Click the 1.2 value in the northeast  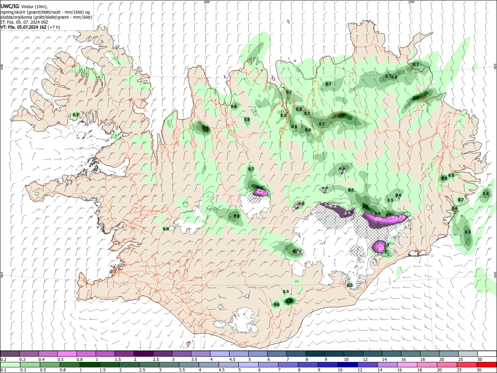click(x=416, y=98)
